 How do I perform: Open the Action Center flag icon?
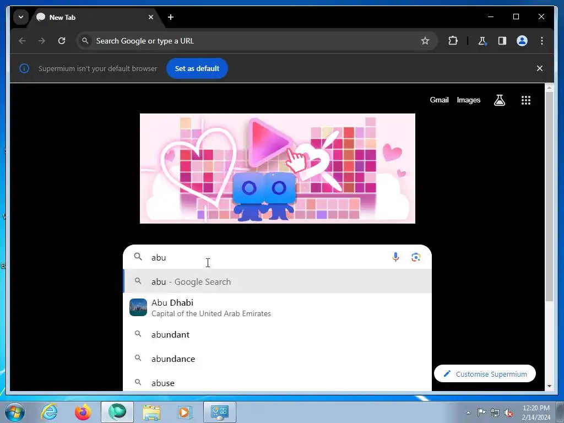click(481, 413)
